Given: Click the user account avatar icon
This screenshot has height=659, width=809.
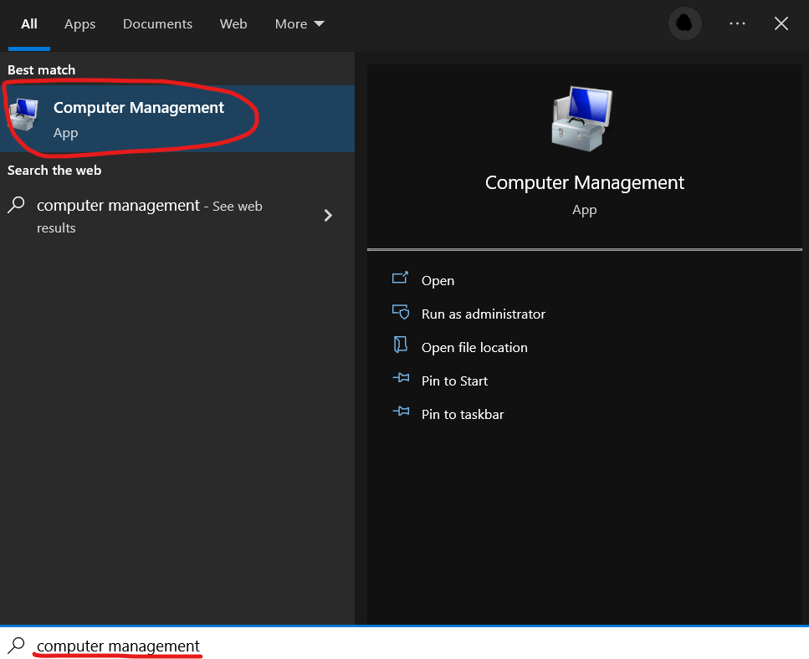Looking at the screenshot, I should coord(684,23).
